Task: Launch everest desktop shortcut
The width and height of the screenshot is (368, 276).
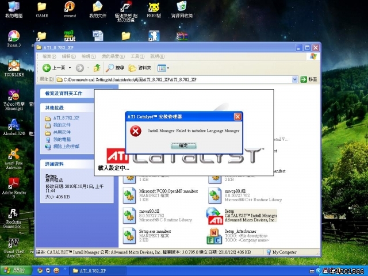Action: (x=70, y=10)
